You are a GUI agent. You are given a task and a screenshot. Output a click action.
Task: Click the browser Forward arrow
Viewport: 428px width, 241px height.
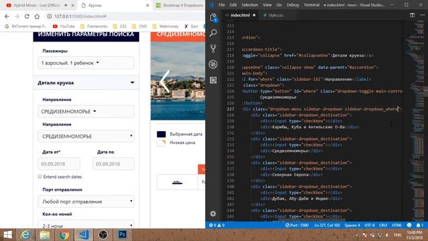coord(17,16)
